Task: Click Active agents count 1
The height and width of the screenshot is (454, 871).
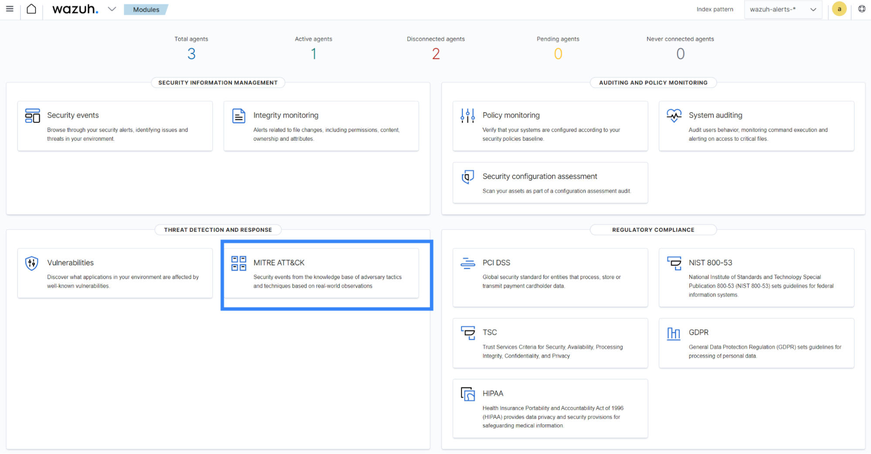Action: pyautogui.click(x=314, y=54)
